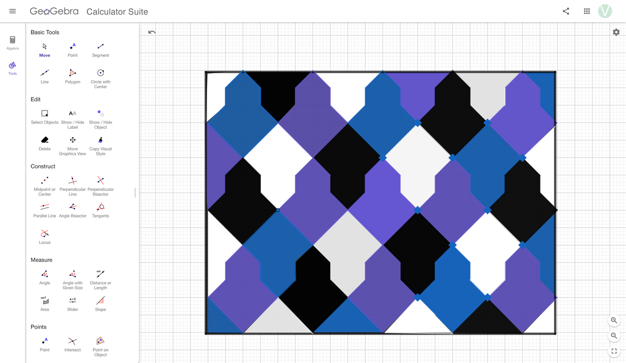
Task: Open the GeoGebra apps grid menu
Action: coord(586,11)
